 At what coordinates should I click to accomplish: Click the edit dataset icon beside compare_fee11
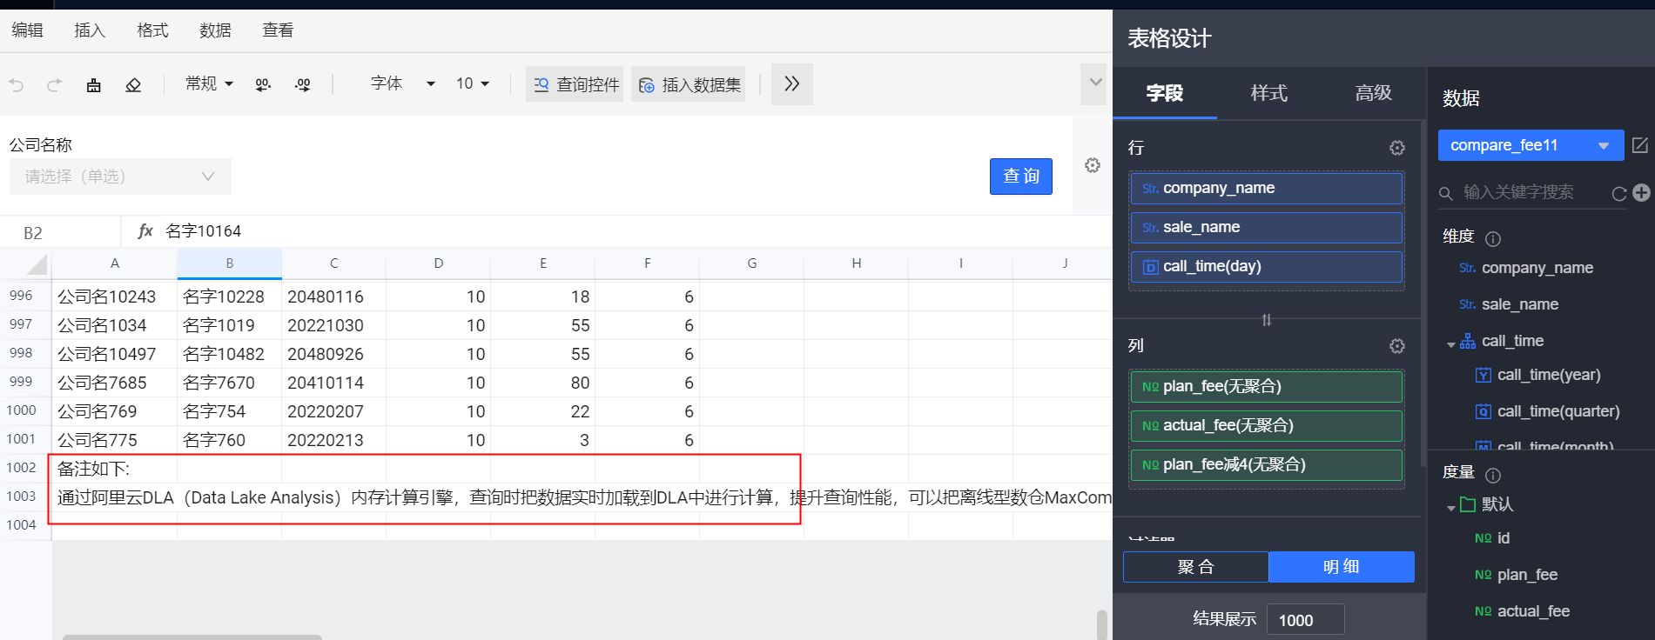tap(1639, 145)
